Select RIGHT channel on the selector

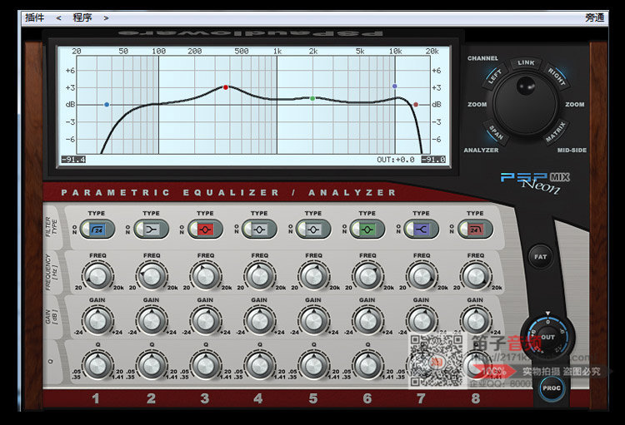pyautogui.click(x=557, y=77)
